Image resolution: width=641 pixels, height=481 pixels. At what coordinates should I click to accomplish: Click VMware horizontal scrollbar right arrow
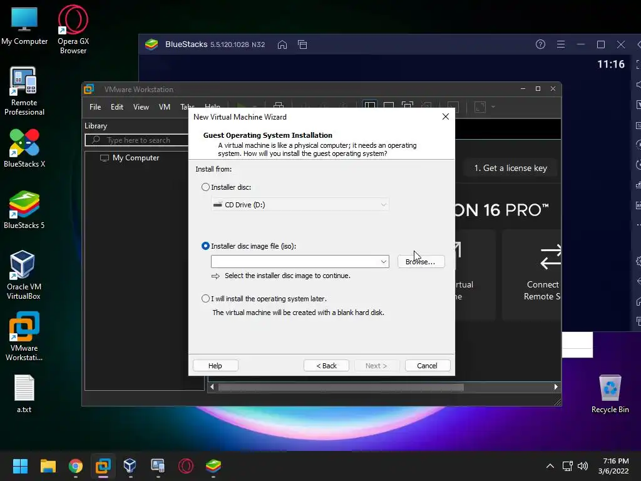(x=556, y=386)
